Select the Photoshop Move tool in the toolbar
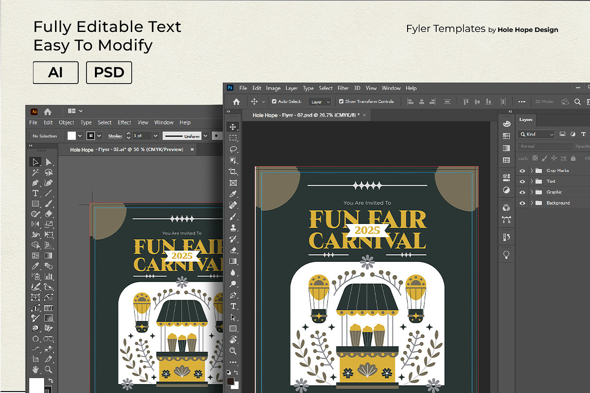This screenshot has width=590, height=393. pyautogui.click(x=233, y=127)
